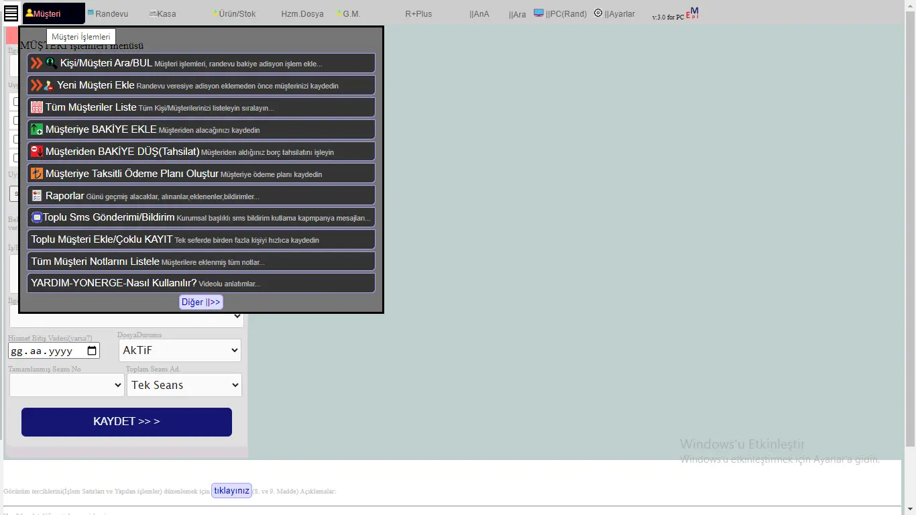Click the red BAKİYE DÜŞ (Tahsilat) icon
Screen dimensions: 916x515
37,152
